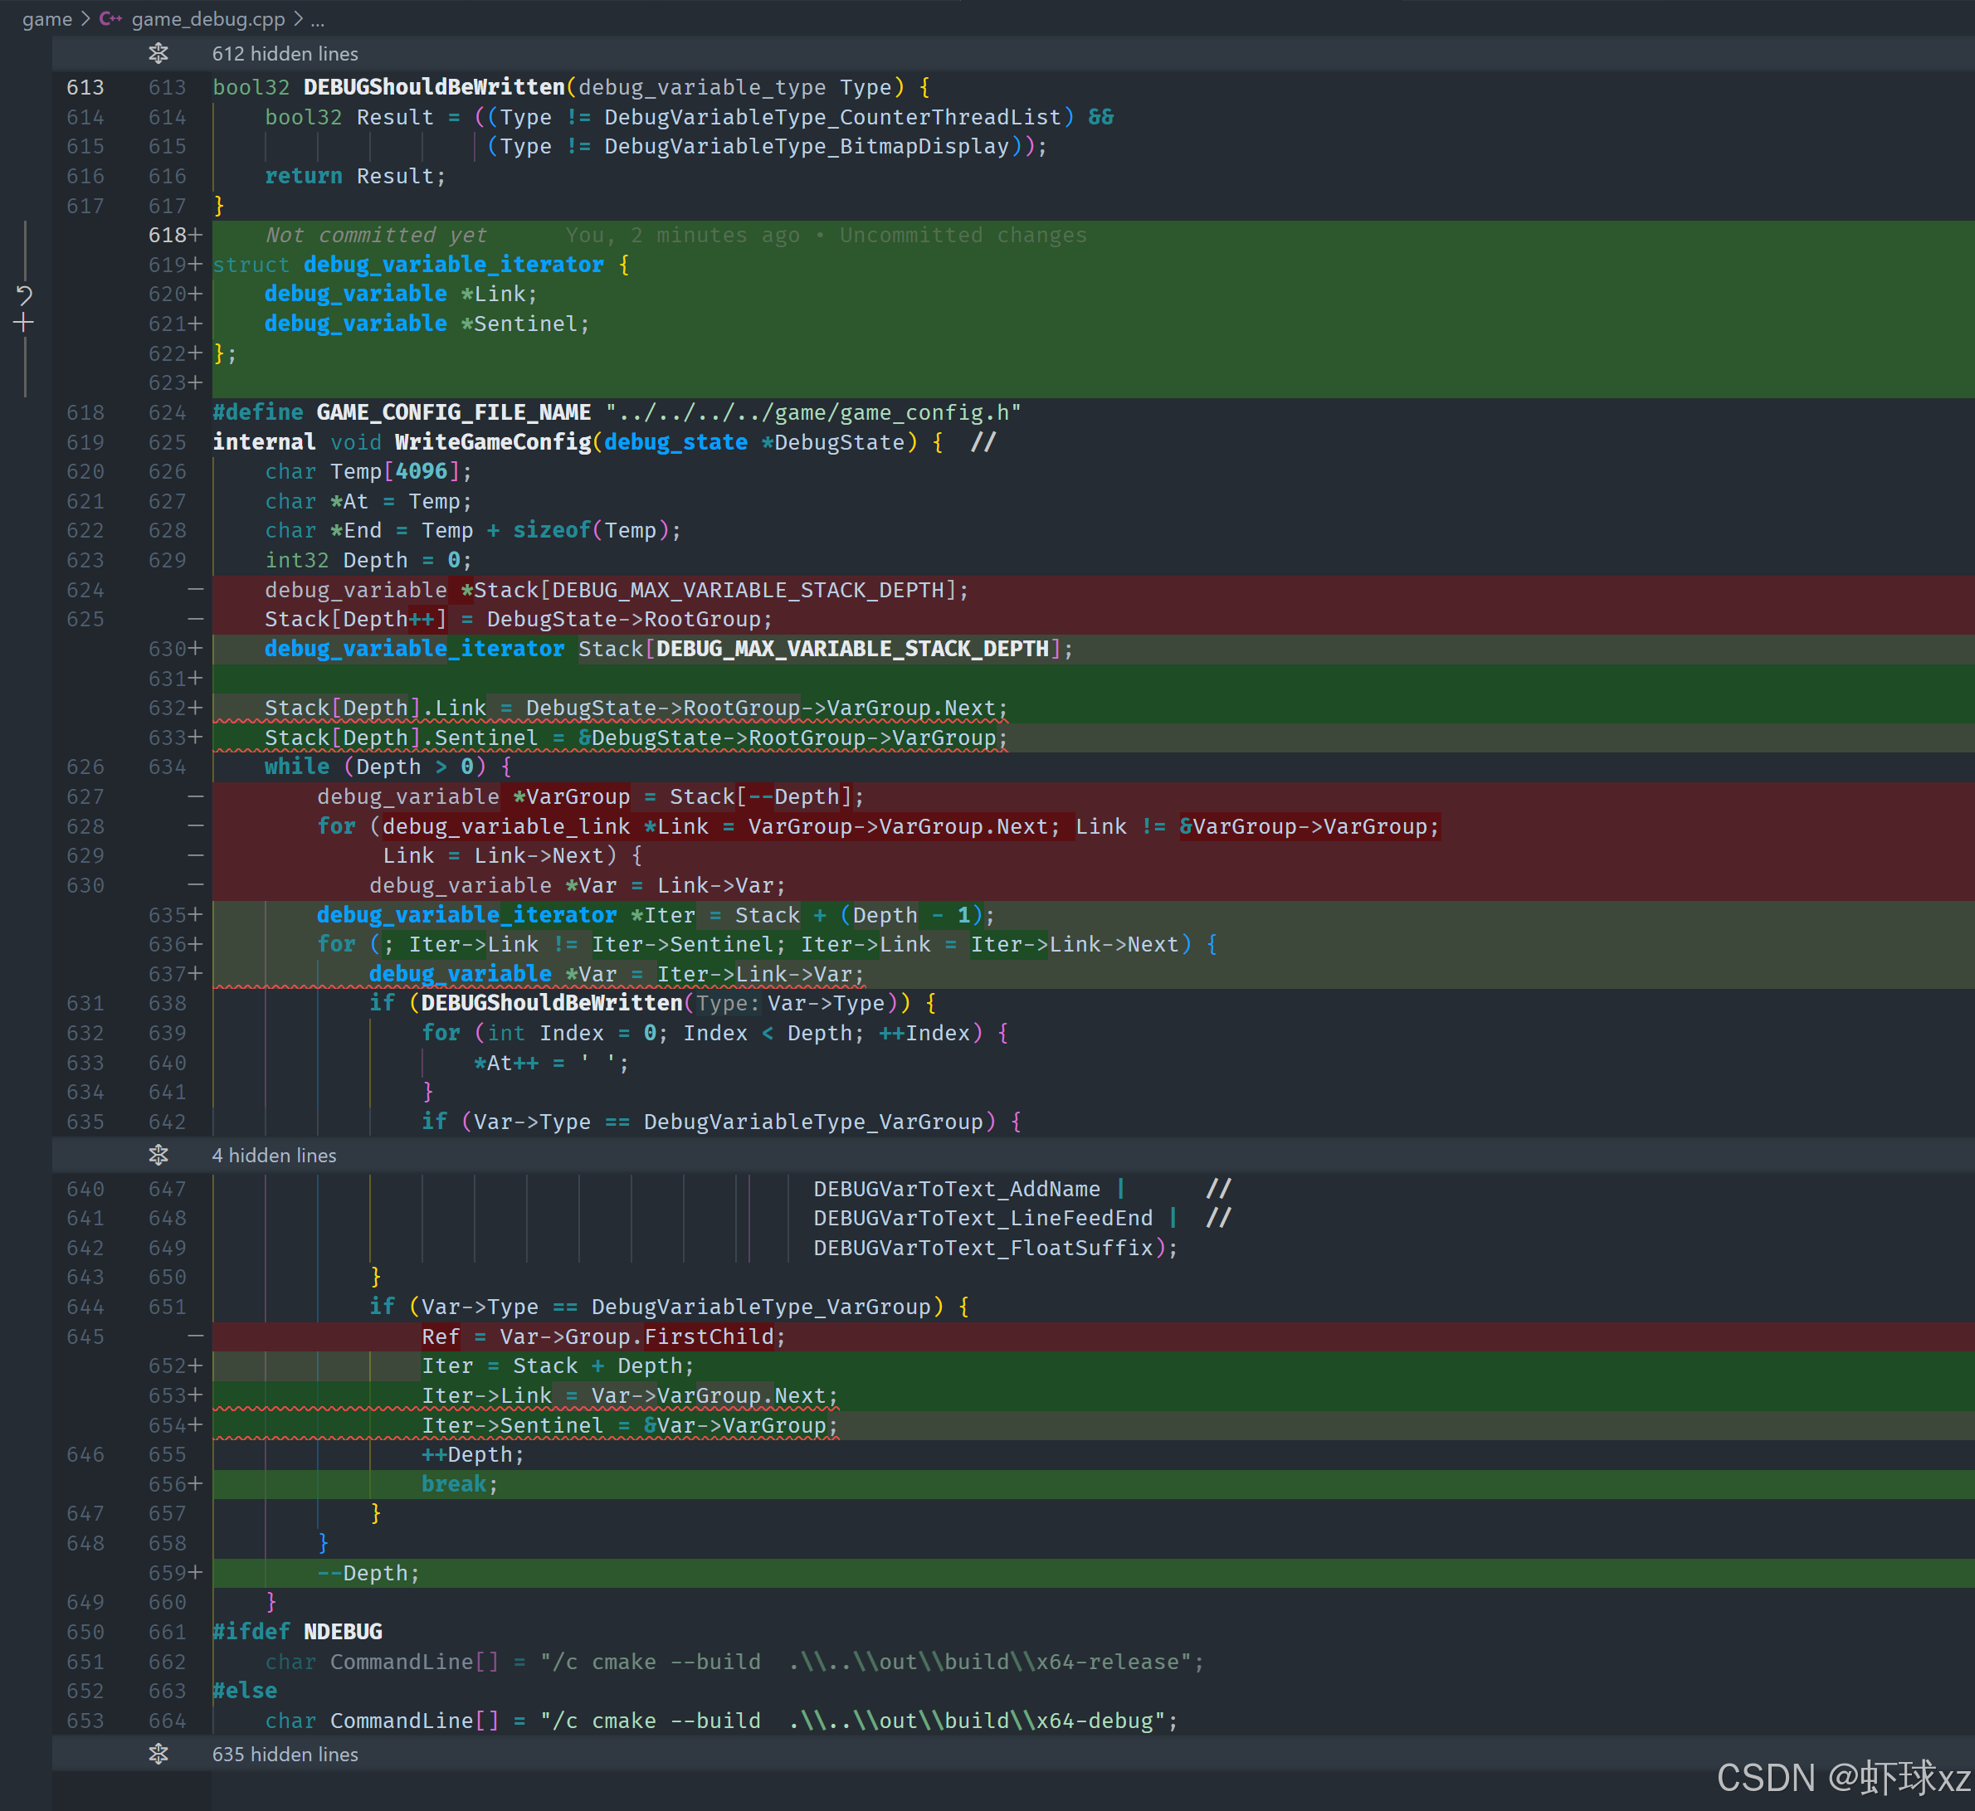Revert the change using the undo arrow icon
The width and height of the screenshot is (1975, 1811).
(x=25, y=294)
